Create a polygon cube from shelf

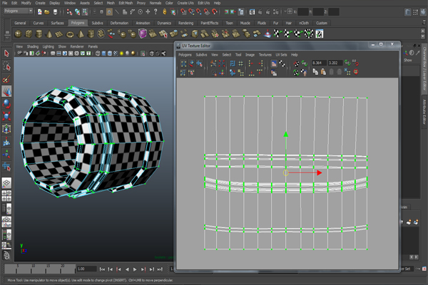tap(29, 34)
